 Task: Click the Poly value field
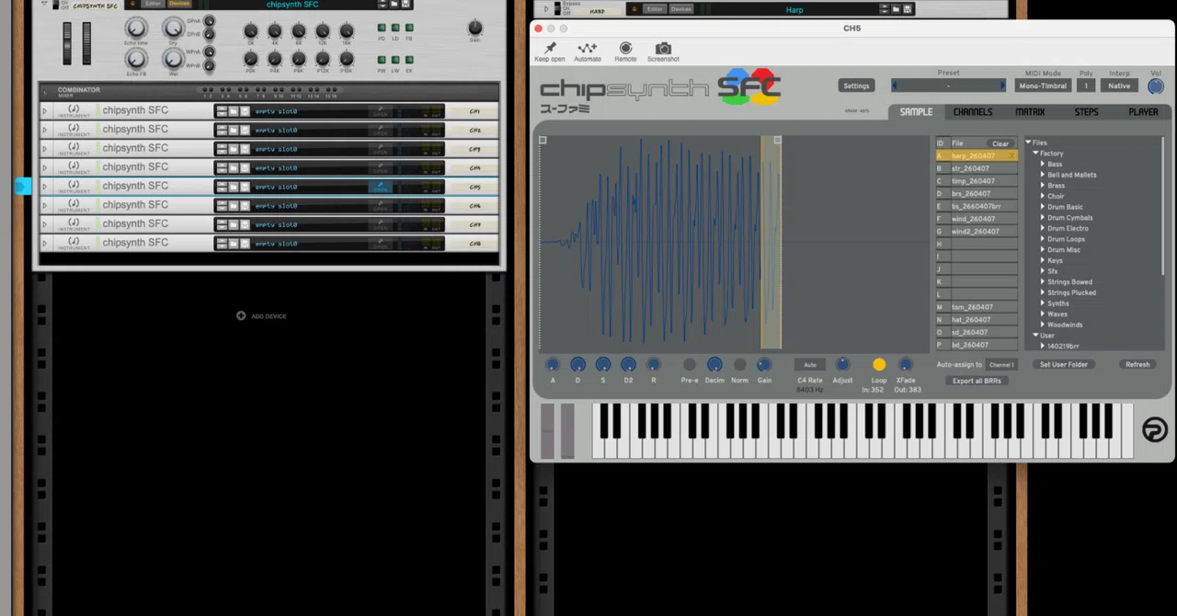1086,86
